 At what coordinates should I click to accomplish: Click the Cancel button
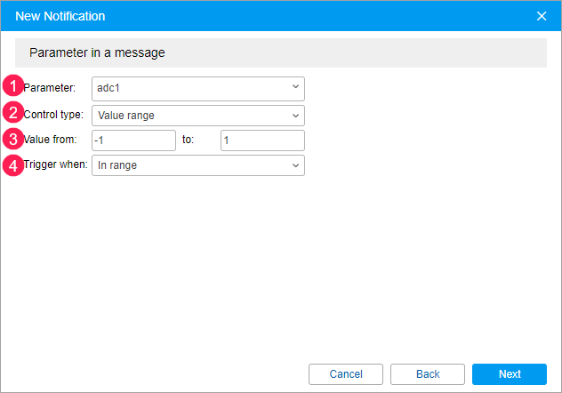tap(346, 374)
